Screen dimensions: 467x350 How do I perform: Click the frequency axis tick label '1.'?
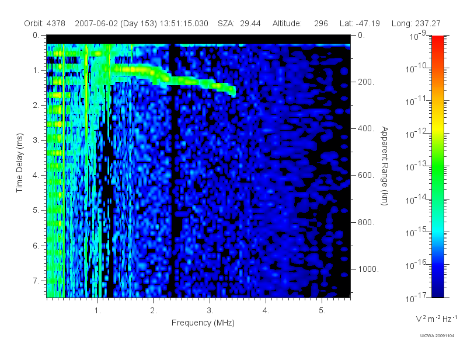[97, 311]
